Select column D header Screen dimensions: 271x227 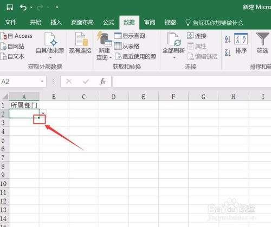pyautogui.click(x=114, y=97)
